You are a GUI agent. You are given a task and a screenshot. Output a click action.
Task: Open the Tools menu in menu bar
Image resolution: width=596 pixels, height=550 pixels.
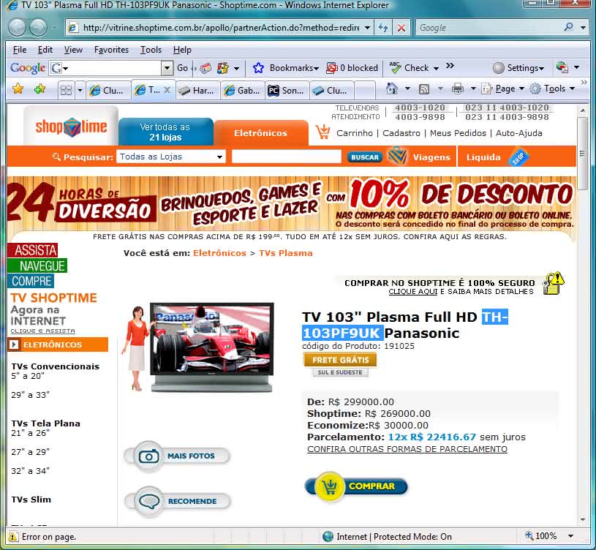click(151, 50)
